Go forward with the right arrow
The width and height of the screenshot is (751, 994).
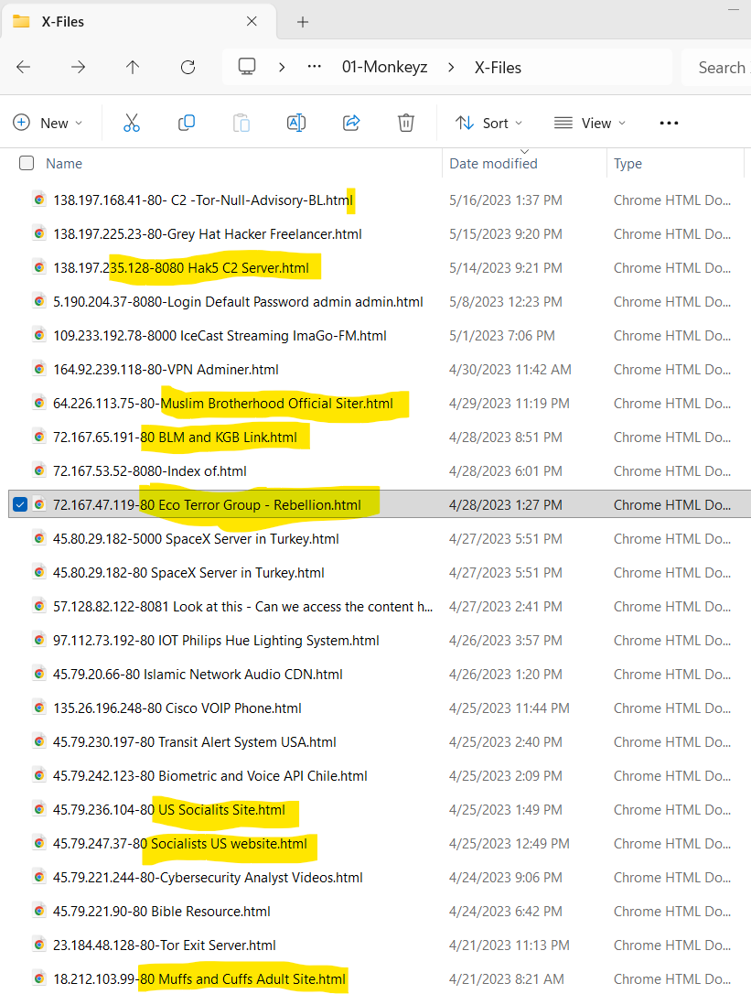tap(78, 67)
